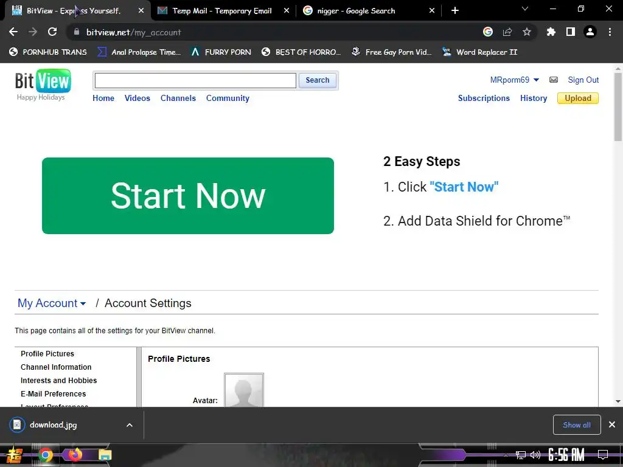Bookmark this page with the star

click(x=527, y=32)
